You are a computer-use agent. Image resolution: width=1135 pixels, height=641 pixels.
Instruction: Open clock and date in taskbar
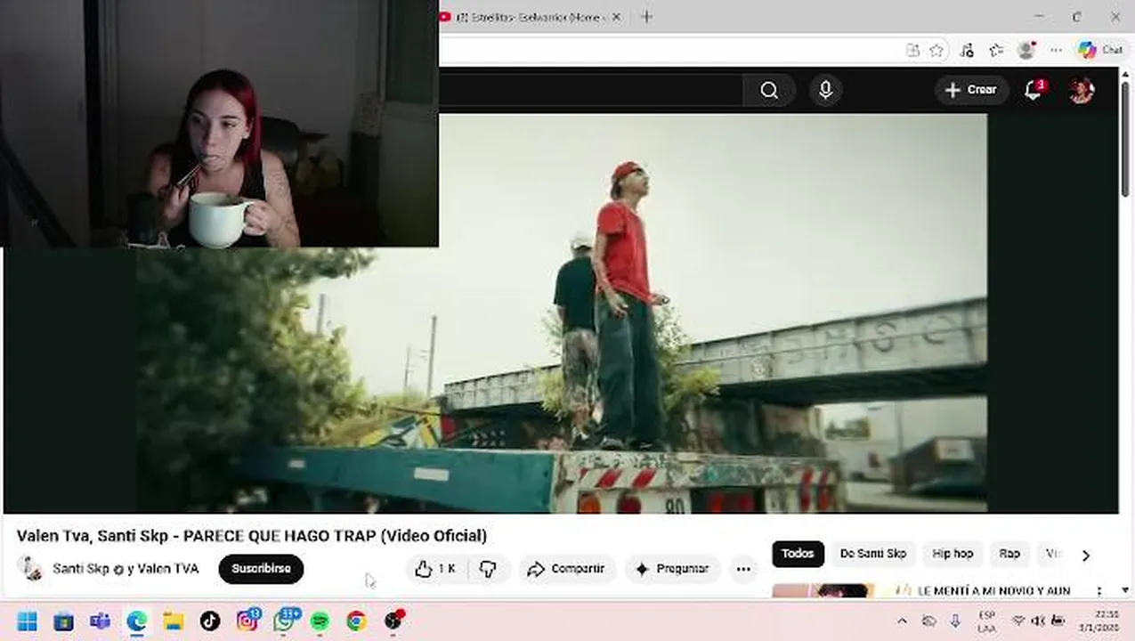point(1100,621)
